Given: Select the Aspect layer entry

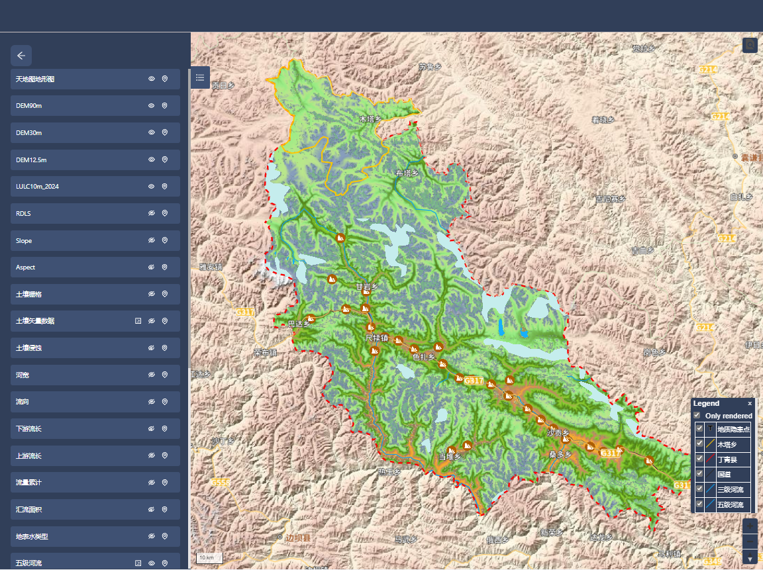Looking at the screenshot, I should [73, 267].
